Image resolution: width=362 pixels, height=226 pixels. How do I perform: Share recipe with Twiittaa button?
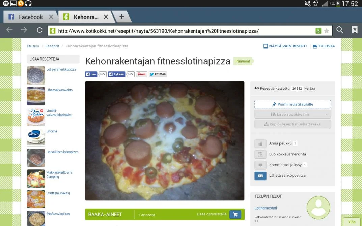point(158,74)
